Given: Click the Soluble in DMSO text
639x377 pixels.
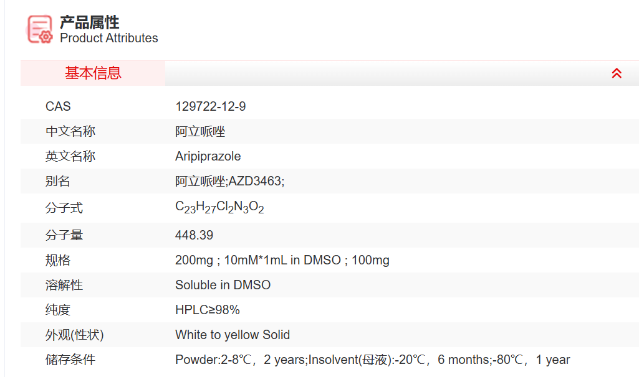Looking at the screenshot, I should [223, 285].
